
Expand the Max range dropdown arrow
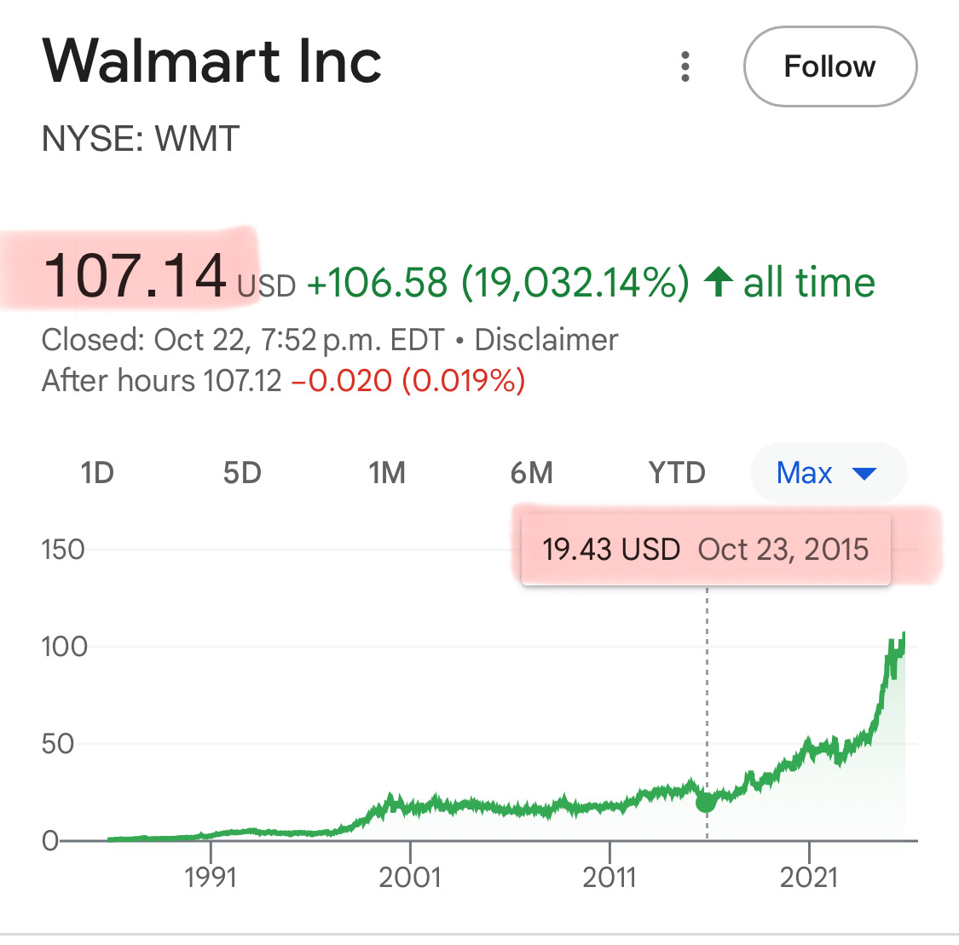point(864,473)
